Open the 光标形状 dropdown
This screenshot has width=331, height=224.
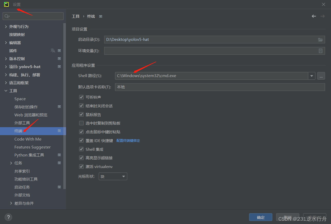tap(113, 176)
